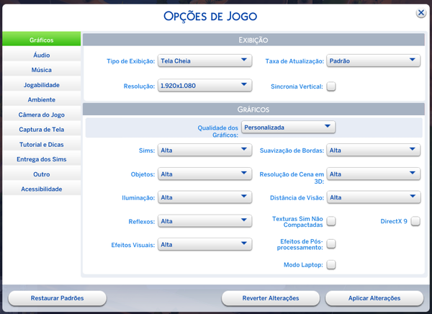Click the Opções de Jogo title

pos(210,17)
